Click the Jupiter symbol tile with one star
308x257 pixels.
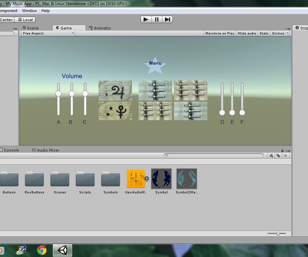pyautogui.click(x=115, y=91)
